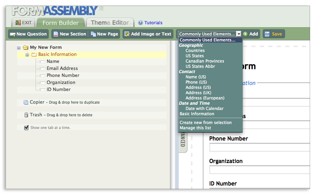Click the New Section page icon
This screenshot has width=316, height=195.
[56, 34]
